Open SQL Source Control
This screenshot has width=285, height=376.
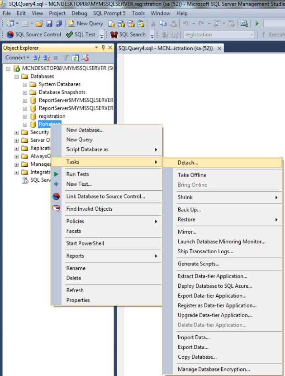coord(34,34)
